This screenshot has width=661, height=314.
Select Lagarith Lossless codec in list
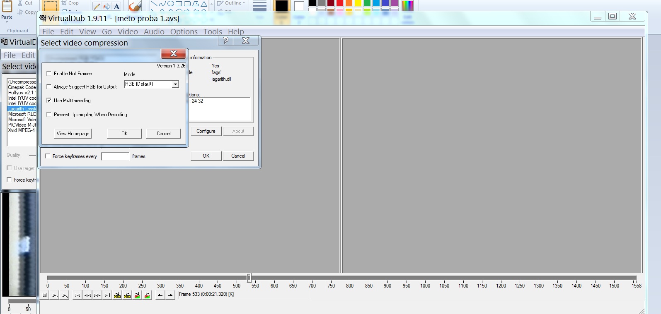pos(22,109)
